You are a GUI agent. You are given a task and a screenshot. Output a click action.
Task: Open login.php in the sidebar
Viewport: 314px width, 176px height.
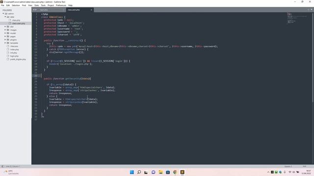[14, 56]
